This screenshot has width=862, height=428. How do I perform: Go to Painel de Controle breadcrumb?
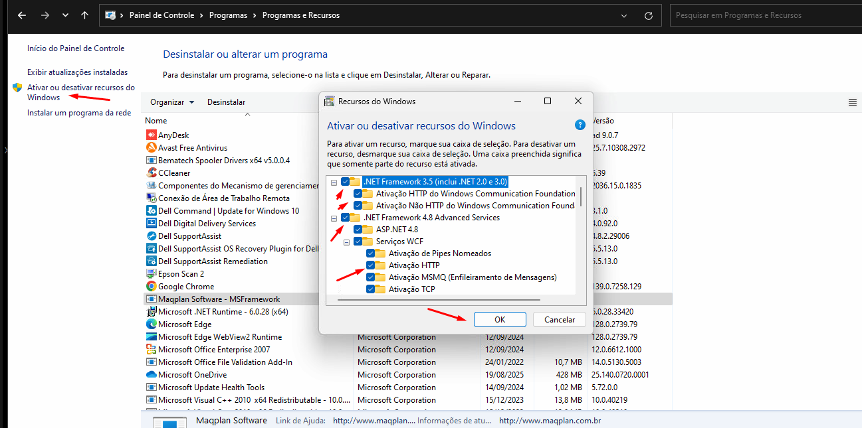coord(162,15)
